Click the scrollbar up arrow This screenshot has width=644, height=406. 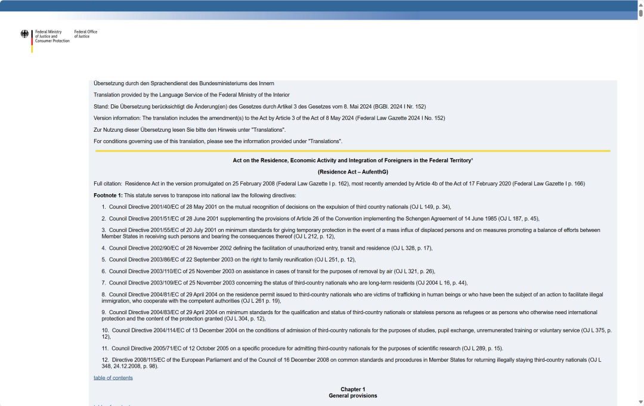pos(640,4)
